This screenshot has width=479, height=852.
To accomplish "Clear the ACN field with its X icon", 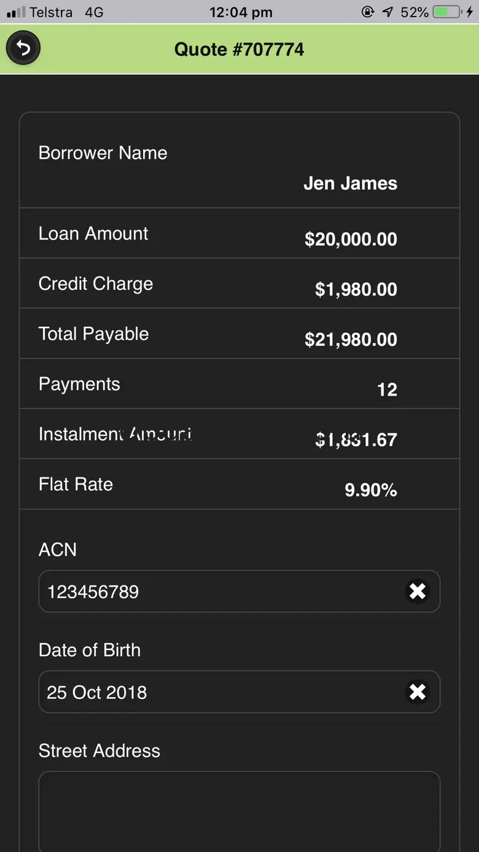I will click(x=418, y=591).
